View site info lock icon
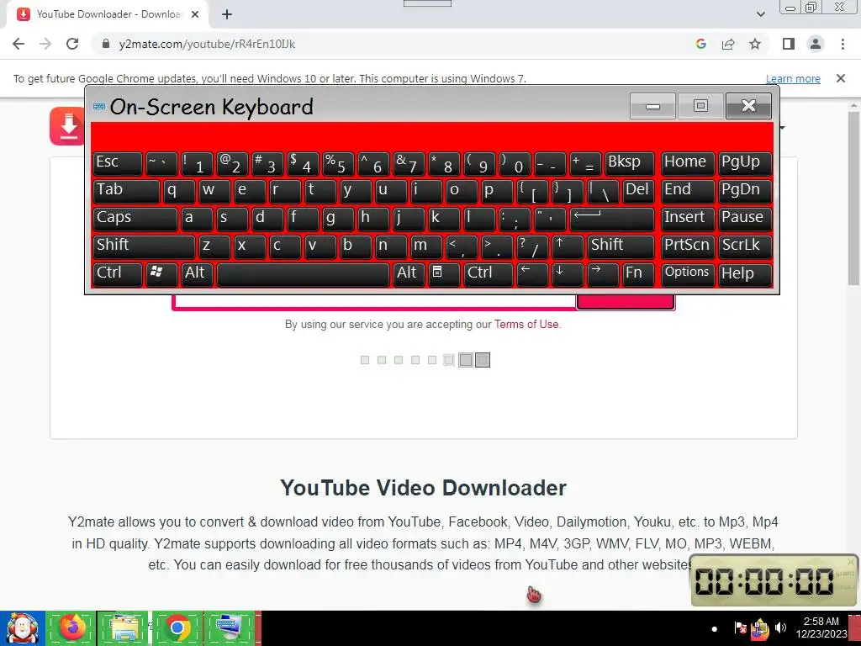Screen dimensions: 861x646 pos(106,44)
